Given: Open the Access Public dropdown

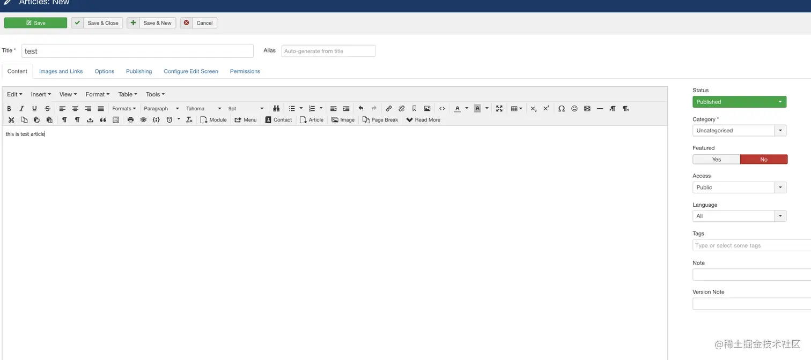Looking at the screenshot, I should coord(740,187).
